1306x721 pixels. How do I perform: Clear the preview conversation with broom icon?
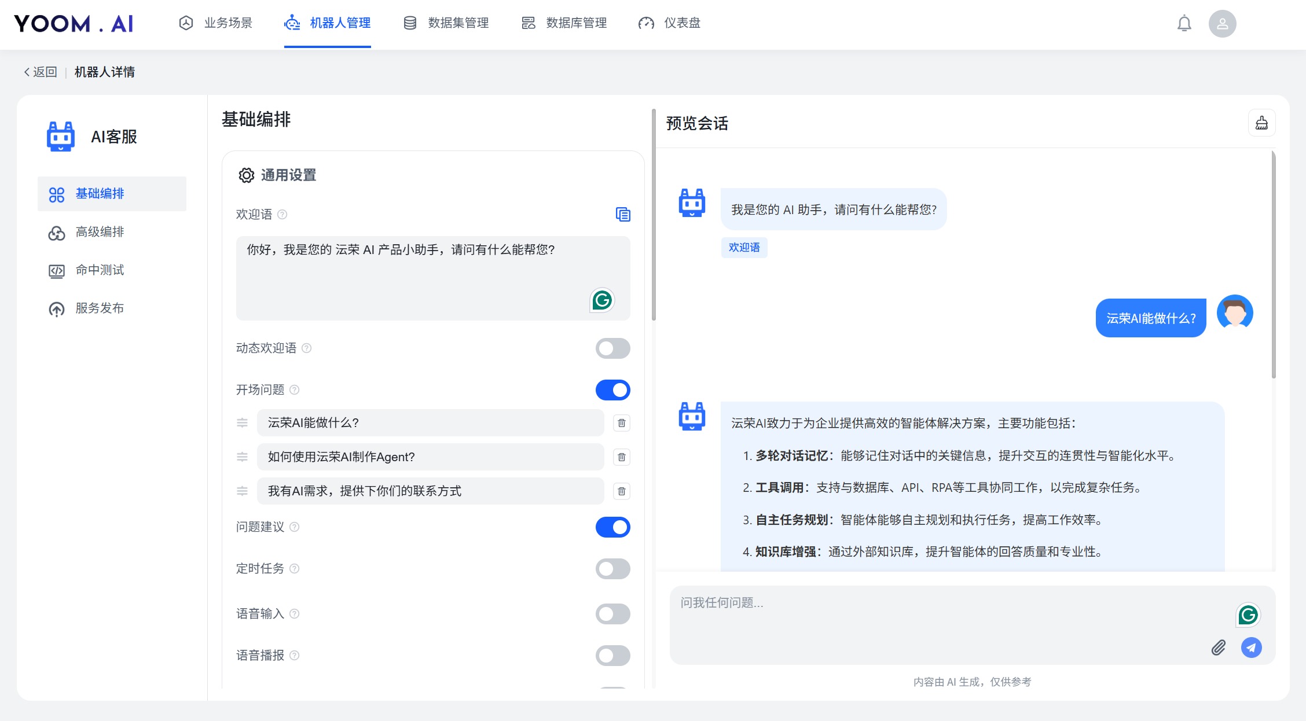(1262, 123)
